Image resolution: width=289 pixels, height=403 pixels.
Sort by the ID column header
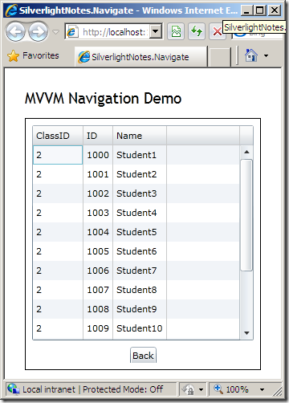coord(98,136)
